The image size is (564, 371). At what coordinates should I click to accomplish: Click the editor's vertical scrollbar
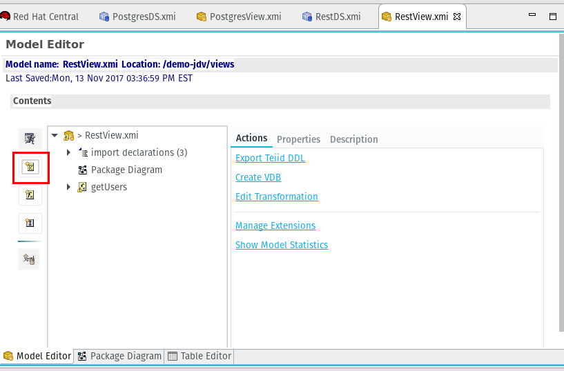coord(561,183)
